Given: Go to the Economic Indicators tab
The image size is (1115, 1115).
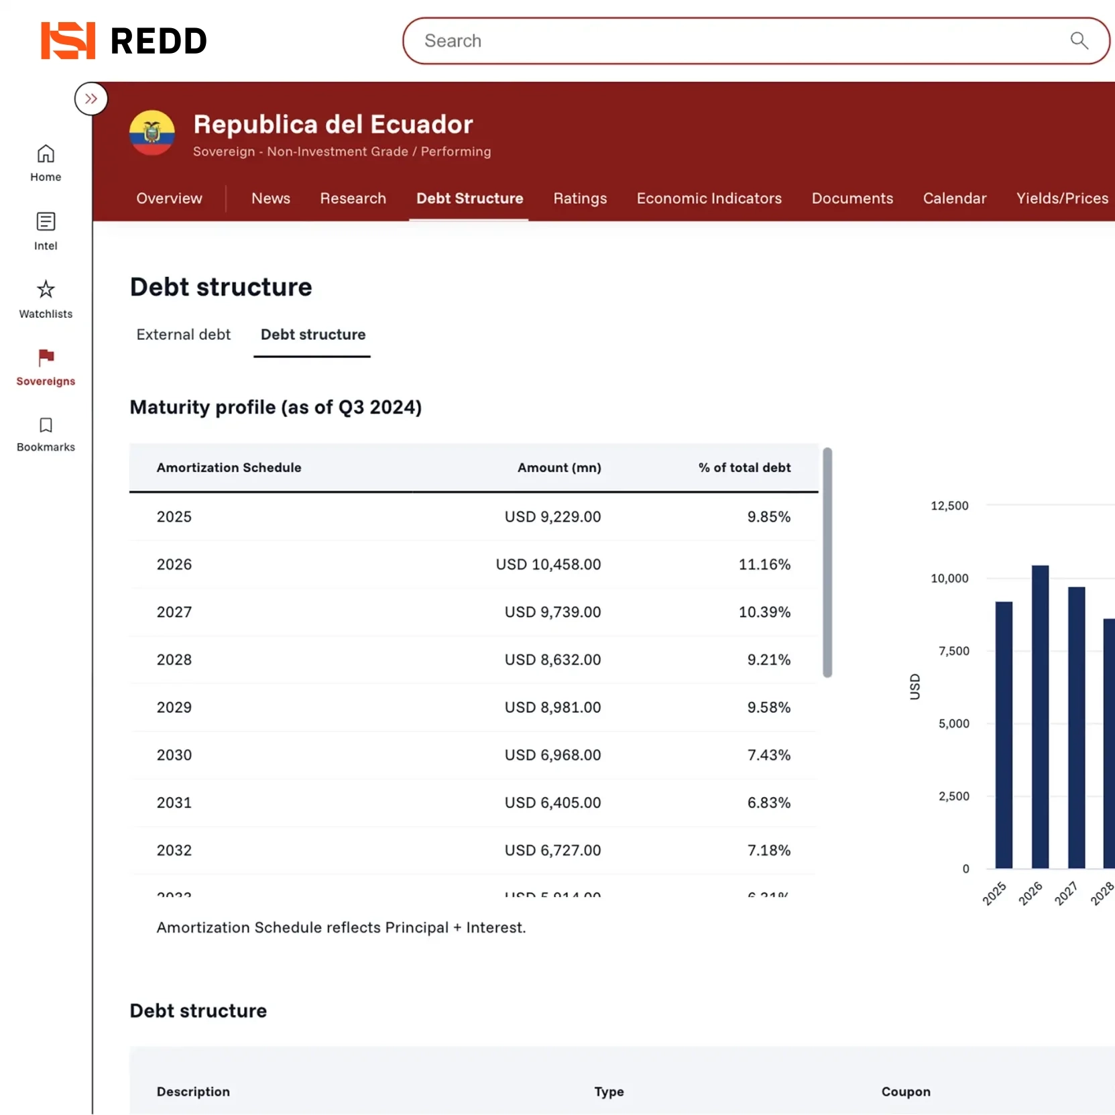Looking at the screenshot, I should pos(709,198).
